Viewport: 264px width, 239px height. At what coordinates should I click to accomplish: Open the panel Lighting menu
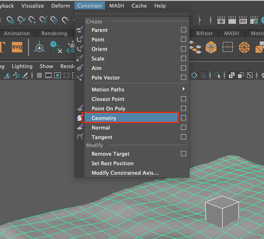pos(22,66)
